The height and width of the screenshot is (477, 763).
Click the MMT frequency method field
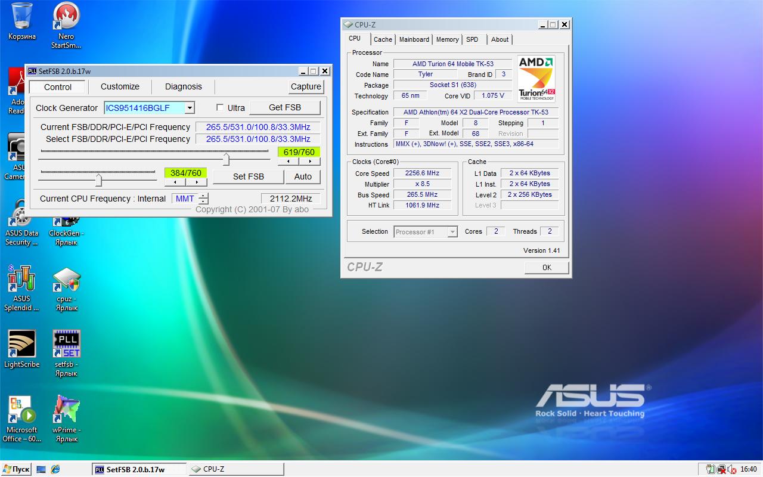pyautogui.click(x=185, y=199)
